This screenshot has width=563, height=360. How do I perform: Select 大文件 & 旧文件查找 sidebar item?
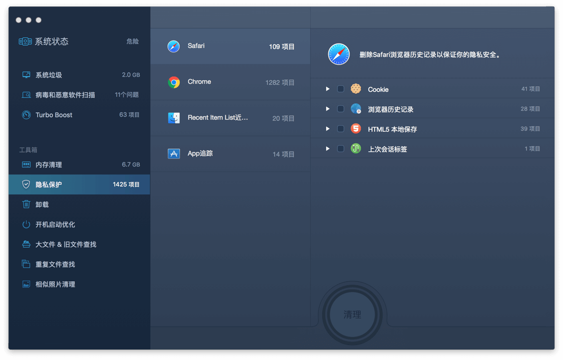coord(65,244)
